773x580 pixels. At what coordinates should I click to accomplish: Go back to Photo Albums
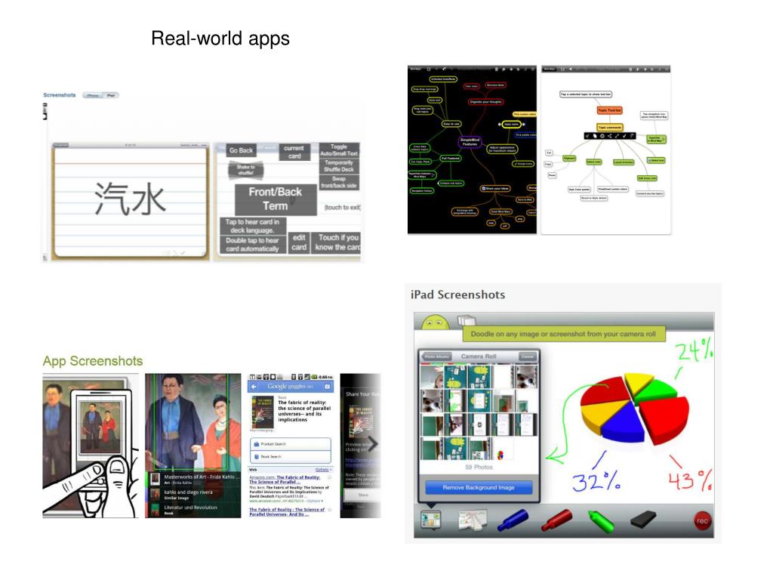tap(437, 356)
